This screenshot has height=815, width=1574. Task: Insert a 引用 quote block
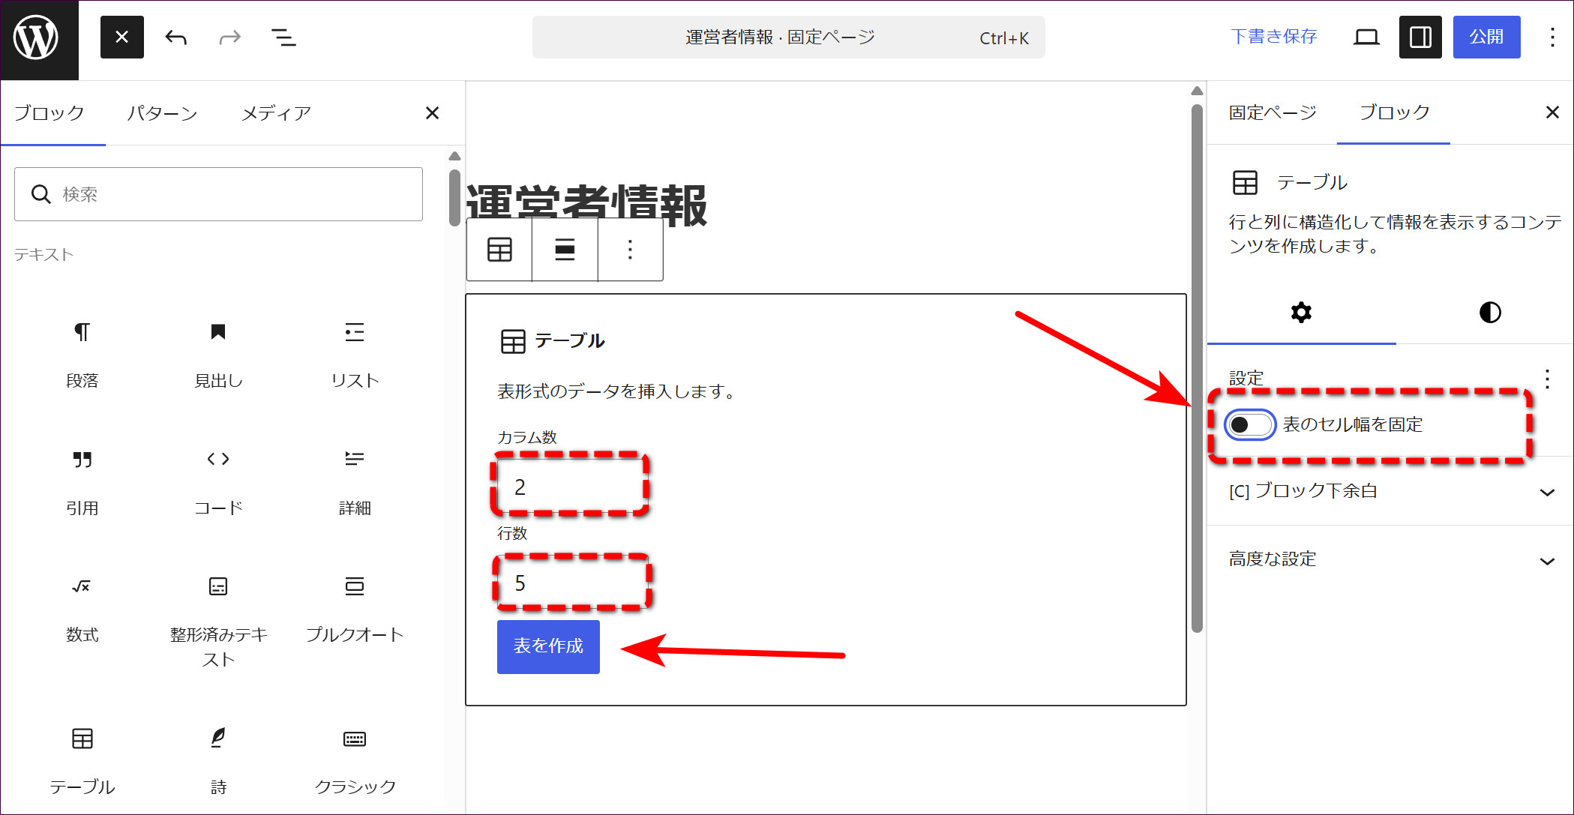(82, 481)
